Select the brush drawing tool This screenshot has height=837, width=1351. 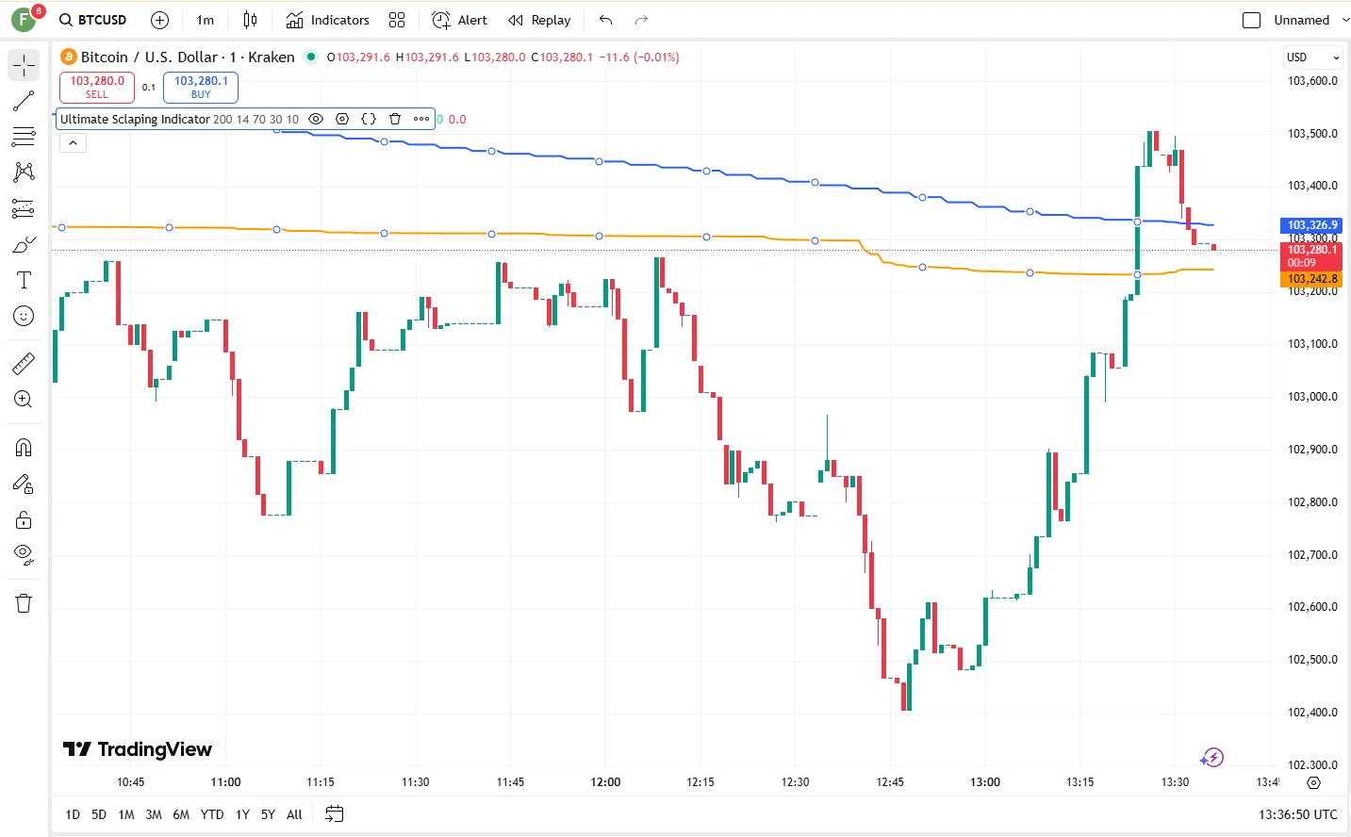24,244
